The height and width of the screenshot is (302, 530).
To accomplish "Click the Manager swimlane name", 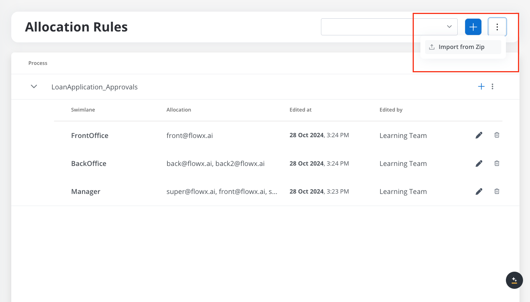I will (x=85, y=192).
